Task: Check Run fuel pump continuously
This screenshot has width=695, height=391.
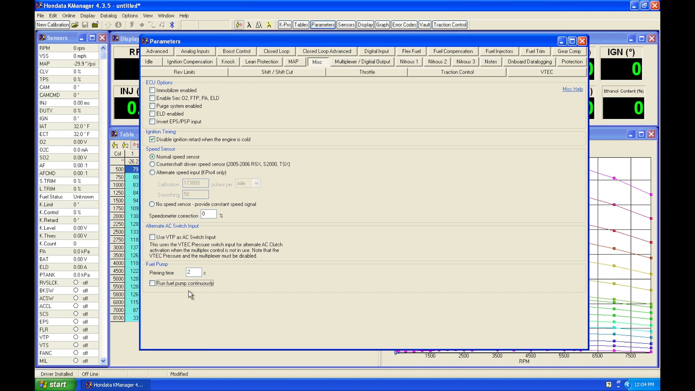Action: (152, 283)
